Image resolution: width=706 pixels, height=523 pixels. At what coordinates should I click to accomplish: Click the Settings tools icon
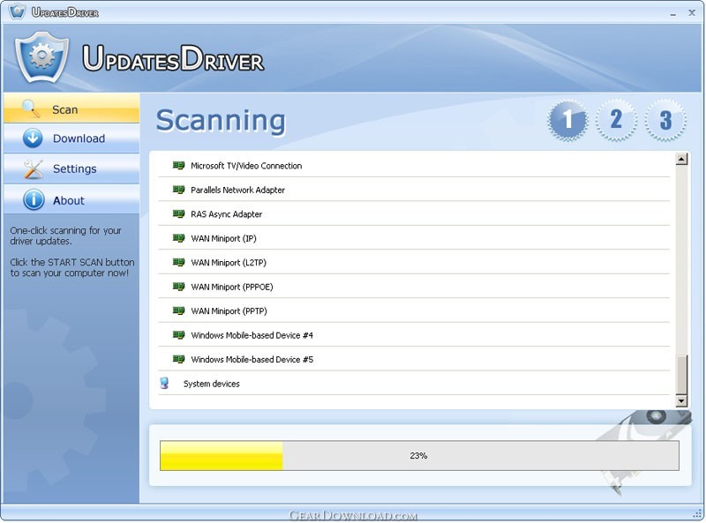(33, 168)
